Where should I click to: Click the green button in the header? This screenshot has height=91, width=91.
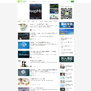pyautogui.click(x=72, y=2)
